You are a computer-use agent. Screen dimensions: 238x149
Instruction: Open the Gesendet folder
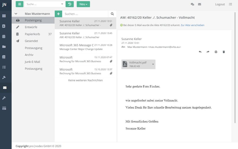click(31, 41)
